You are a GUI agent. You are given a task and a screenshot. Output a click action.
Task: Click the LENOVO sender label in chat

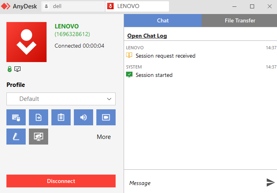[x=135, y=48]
